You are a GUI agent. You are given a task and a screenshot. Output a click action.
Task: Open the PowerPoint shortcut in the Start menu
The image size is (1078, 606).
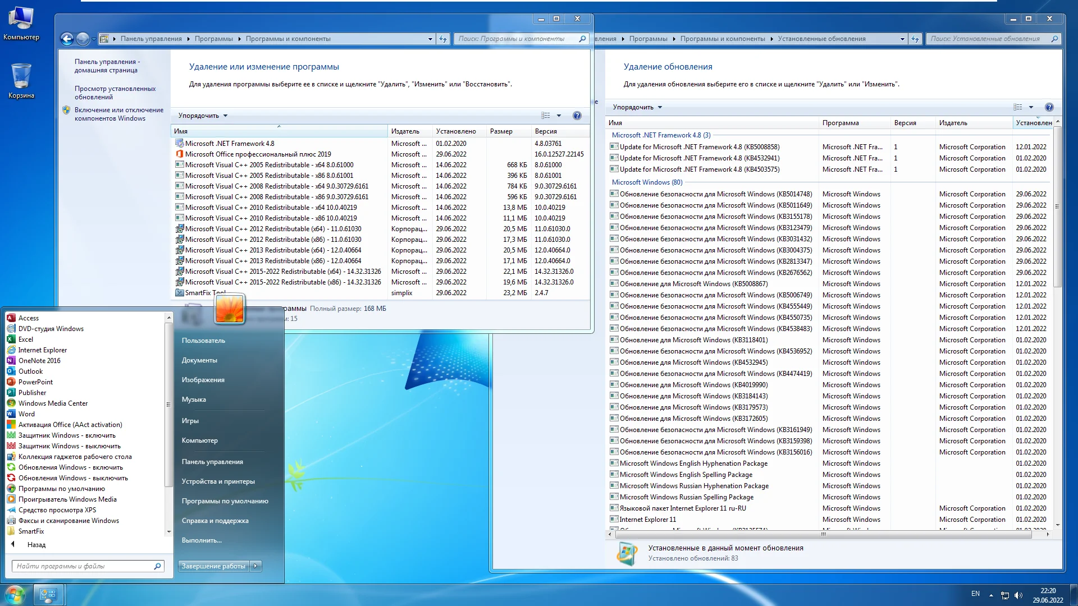click(x=35, y=382)
